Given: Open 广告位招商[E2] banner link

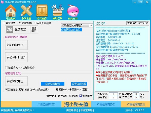Looking at the screenshot, I should click(136, 104).
